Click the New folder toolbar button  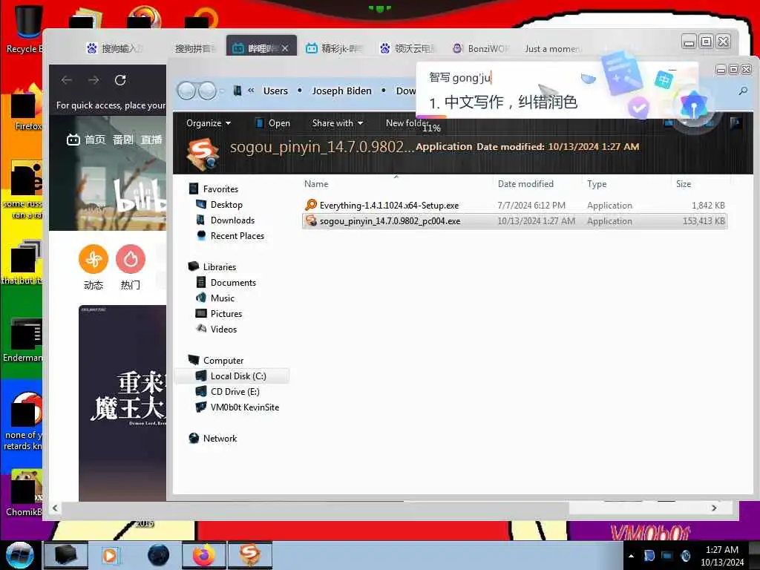(x=406, y=123)
